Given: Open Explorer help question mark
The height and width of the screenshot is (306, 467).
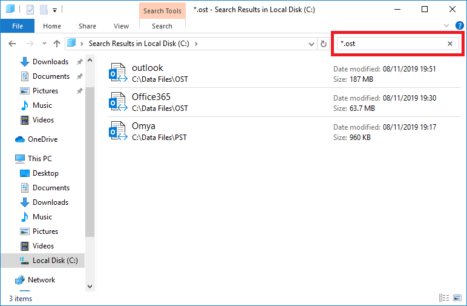Looking at the screenshot, I should point(459,26).
